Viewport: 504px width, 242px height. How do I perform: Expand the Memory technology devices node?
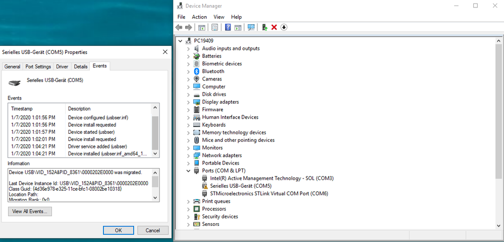coord(188,132)
